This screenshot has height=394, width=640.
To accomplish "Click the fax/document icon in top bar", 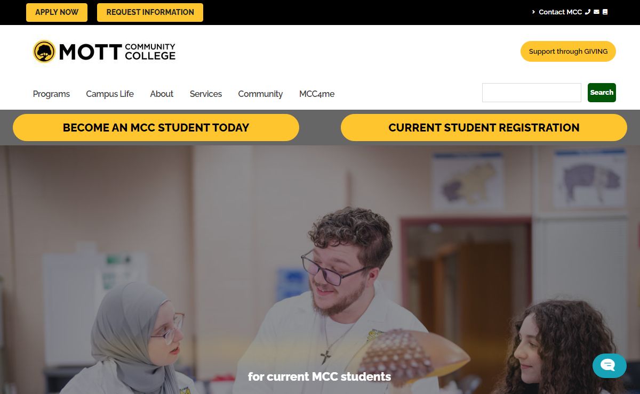I will (x=605, y=12).
